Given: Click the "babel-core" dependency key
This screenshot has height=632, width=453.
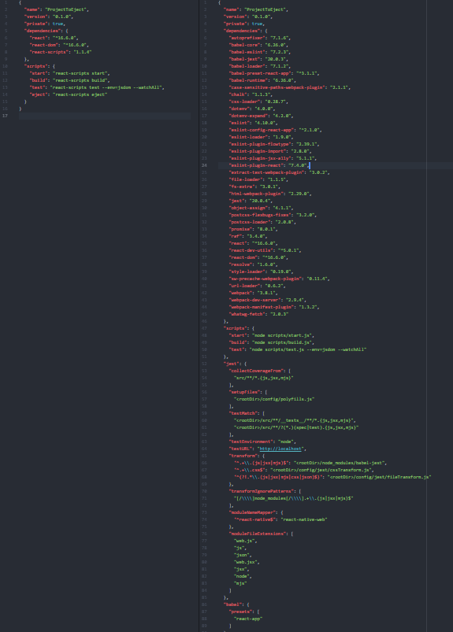Looking at the screenshot, I should point(245,45).
